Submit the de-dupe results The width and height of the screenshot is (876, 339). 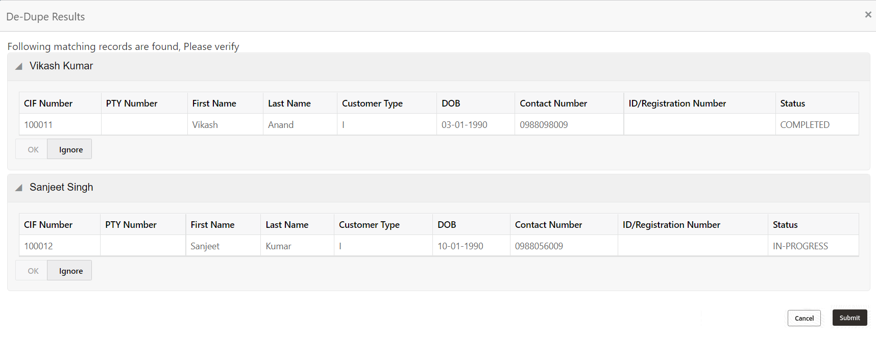click(849, 318)
